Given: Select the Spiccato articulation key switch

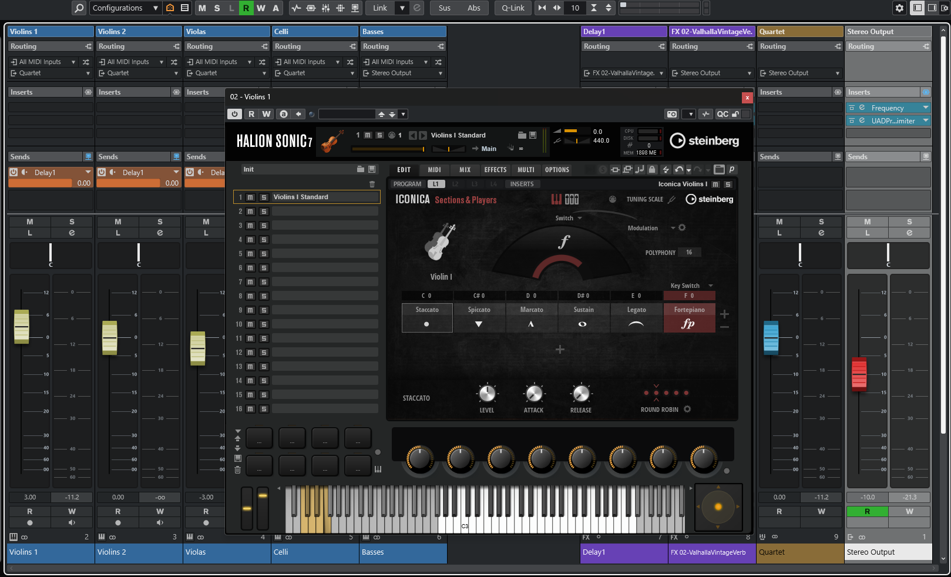Looking at the screenshot, I should tap(479, 317).
